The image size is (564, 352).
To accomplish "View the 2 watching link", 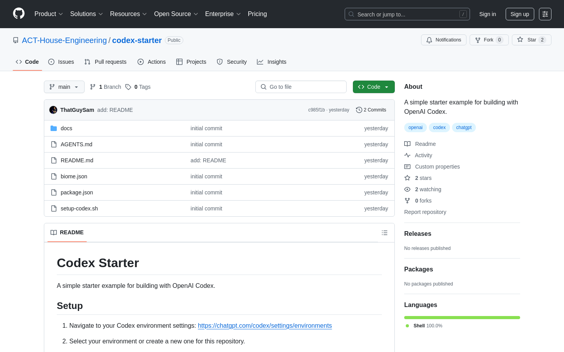I will pos(423,189).
